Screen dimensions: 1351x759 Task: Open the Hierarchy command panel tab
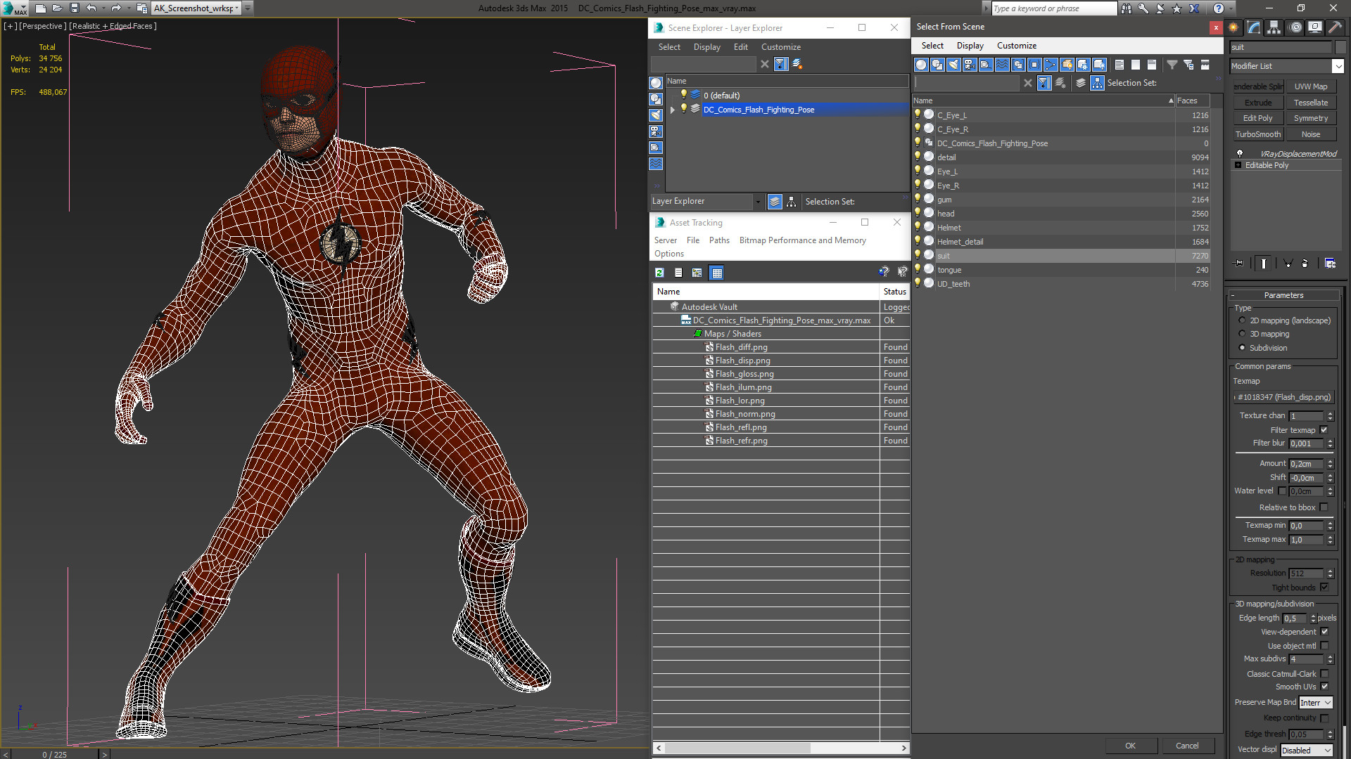point(1274,27)
